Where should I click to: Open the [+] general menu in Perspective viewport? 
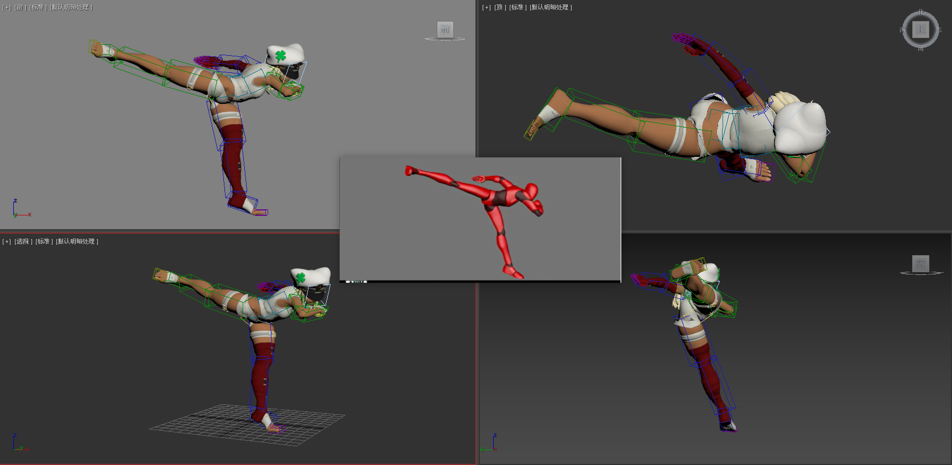[x=7, y=242]
